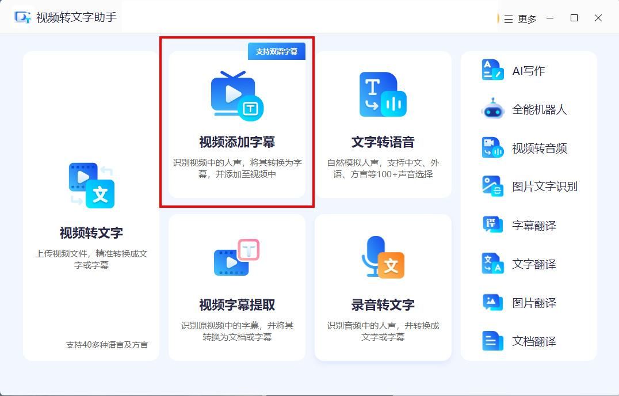Open the 文字转语音 title
Image resolution: width=619 pixels, height=396 pixels.
click(x=383, y=142)
